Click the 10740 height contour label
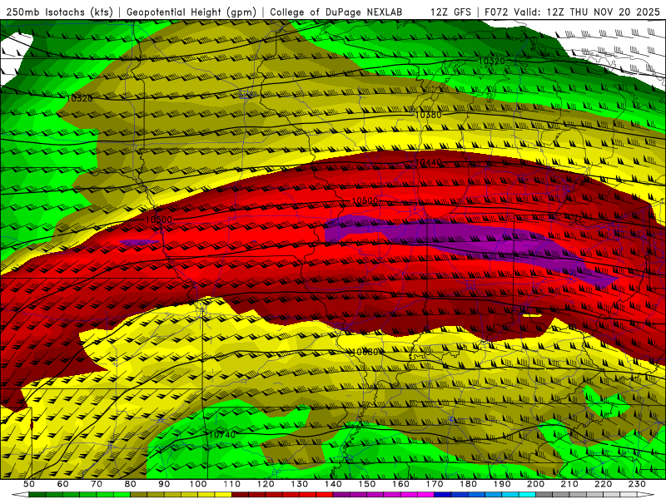Viewport: 666px width, 499px height. point(221,434)
